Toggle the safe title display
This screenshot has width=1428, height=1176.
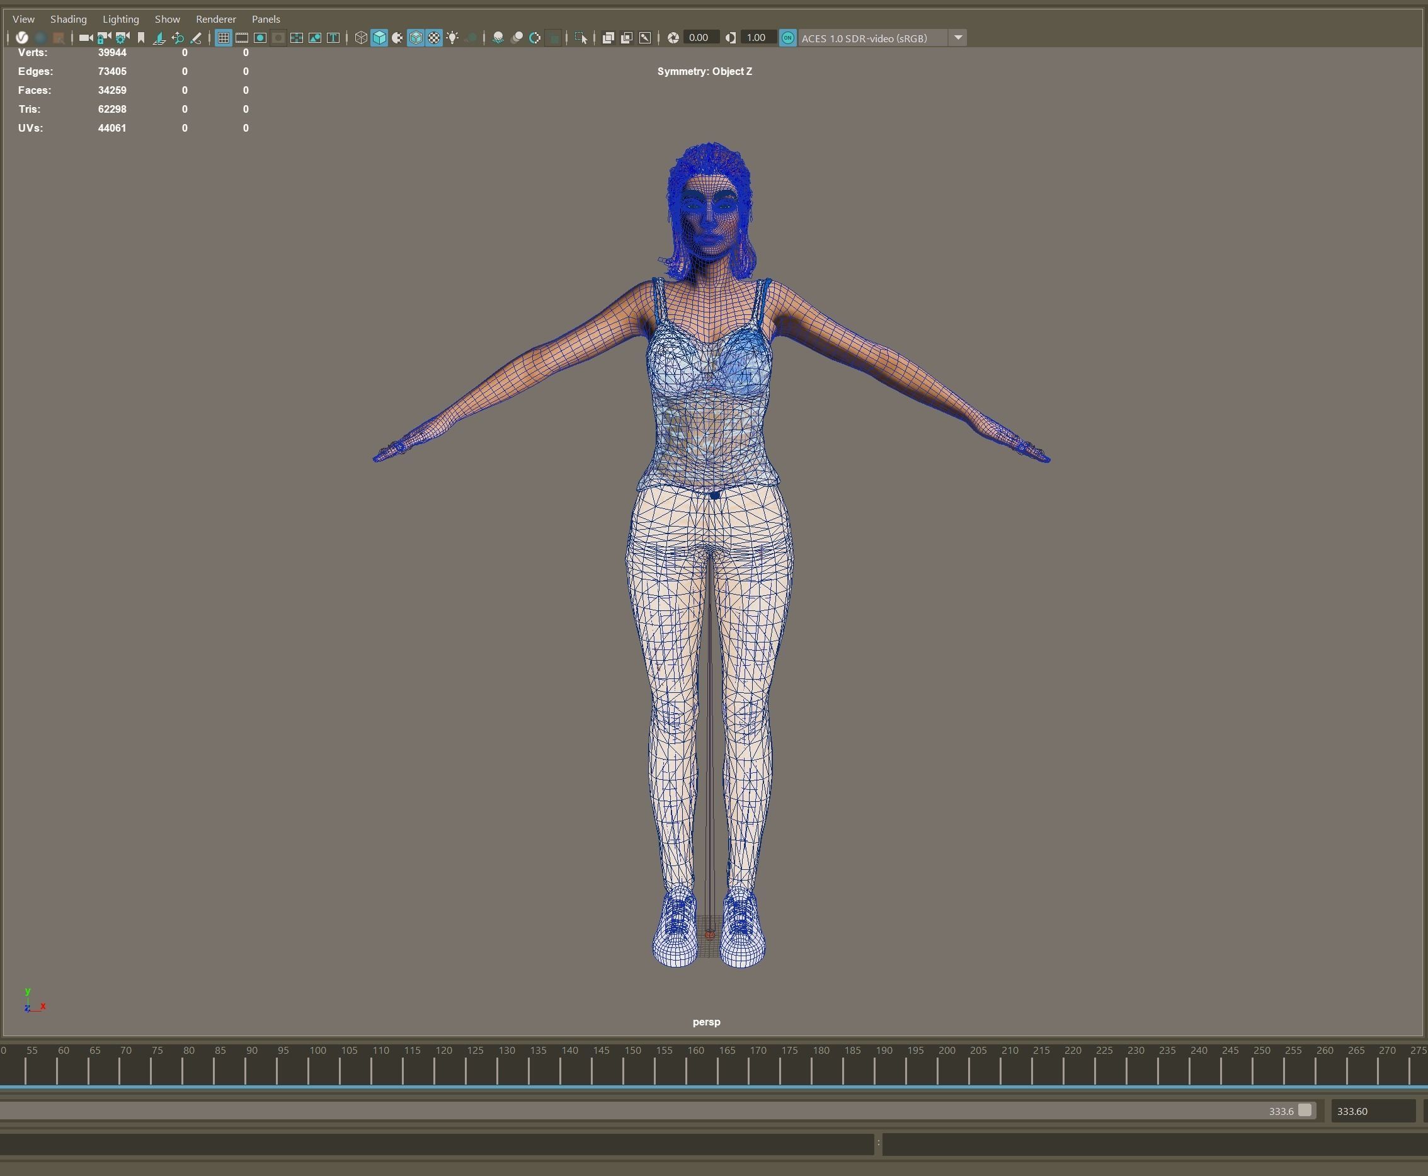click(x=333, y=38)
